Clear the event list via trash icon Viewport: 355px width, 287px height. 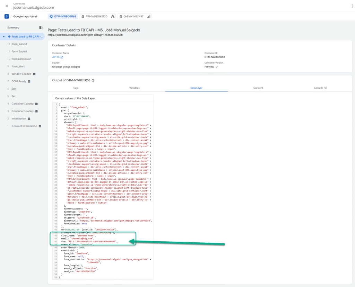(41, 27)
